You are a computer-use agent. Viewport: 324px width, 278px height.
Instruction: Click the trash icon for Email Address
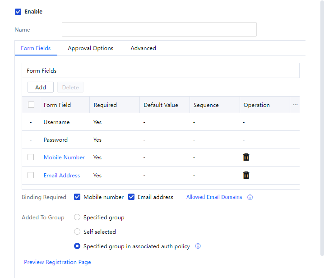(x=246, y=175)
